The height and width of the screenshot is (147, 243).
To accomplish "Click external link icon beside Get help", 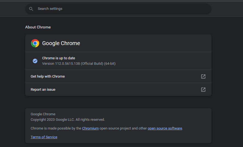I will [x=203, y=77].
